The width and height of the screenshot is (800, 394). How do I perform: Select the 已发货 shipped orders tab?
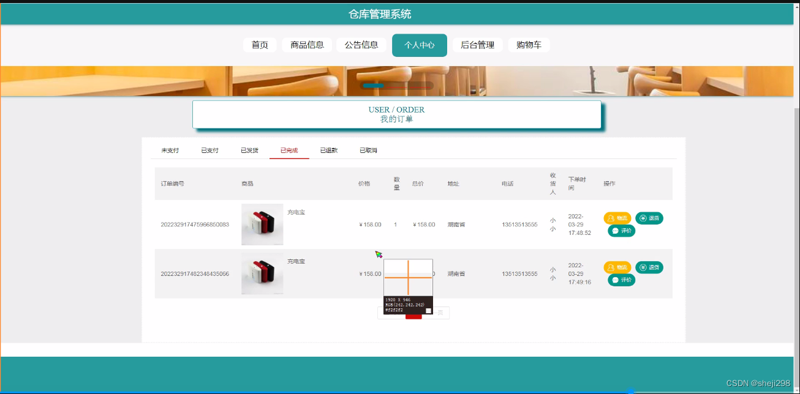click(x=249, y=149)
